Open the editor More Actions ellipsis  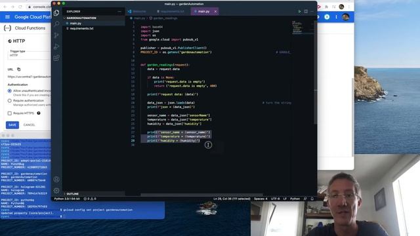312,12
